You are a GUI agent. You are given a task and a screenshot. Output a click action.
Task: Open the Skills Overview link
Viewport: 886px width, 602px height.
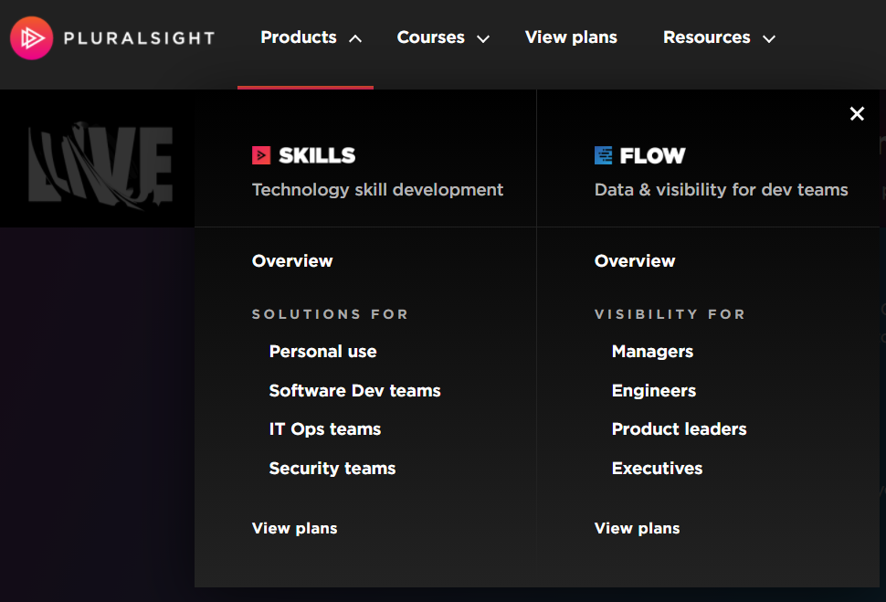(x=292, y=261)
